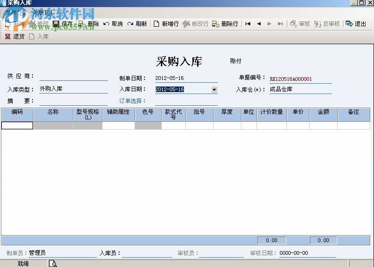Screen dimensions: 374x267
Task: Open the 文件 menu
Action: (x=15, y=12)
